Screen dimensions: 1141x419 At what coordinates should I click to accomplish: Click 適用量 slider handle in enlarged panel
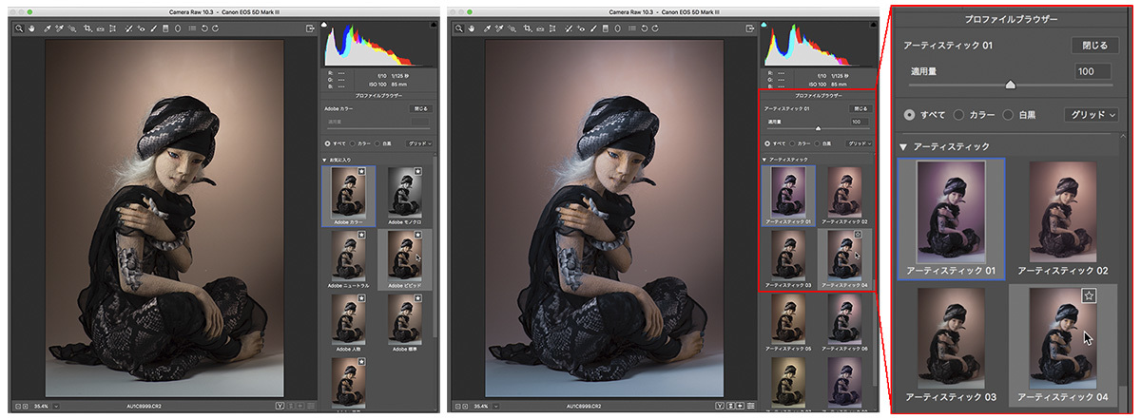pyautogui.click(x=1010, y=85)
